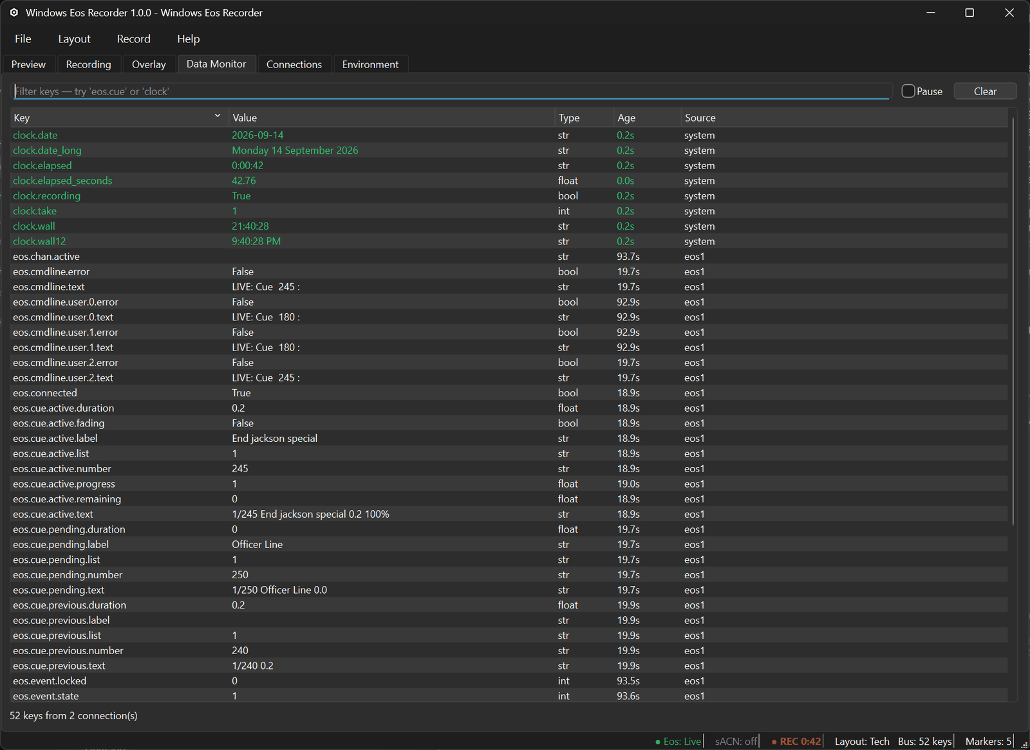
Task: Click the 'sACN: off' status indicator
Action: [736, 742]
